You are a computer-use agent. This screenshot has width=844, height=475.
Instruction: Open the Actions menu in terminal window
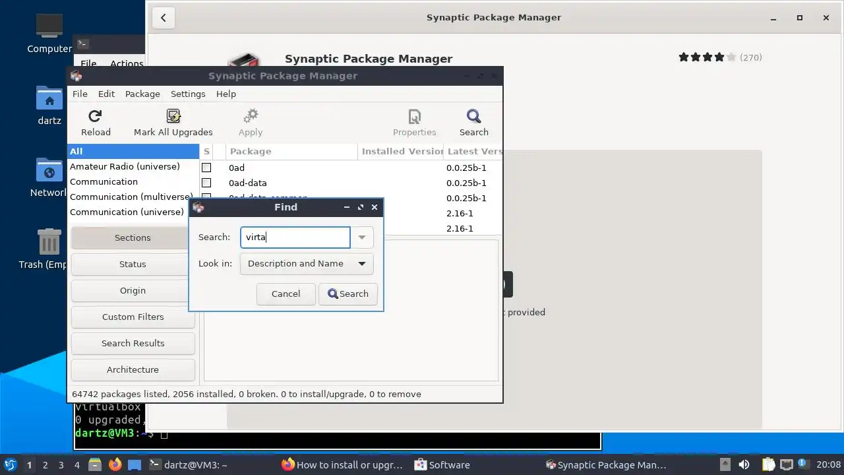[x=127, y=63]
